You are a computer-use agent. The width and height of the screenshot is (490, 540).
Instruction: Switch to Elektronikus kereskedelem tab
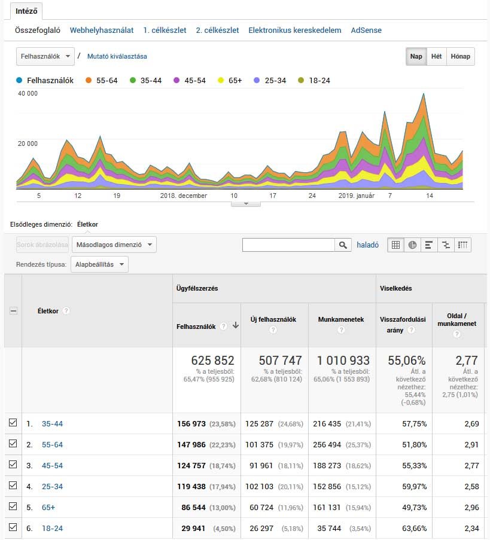[x=294, y=30]
